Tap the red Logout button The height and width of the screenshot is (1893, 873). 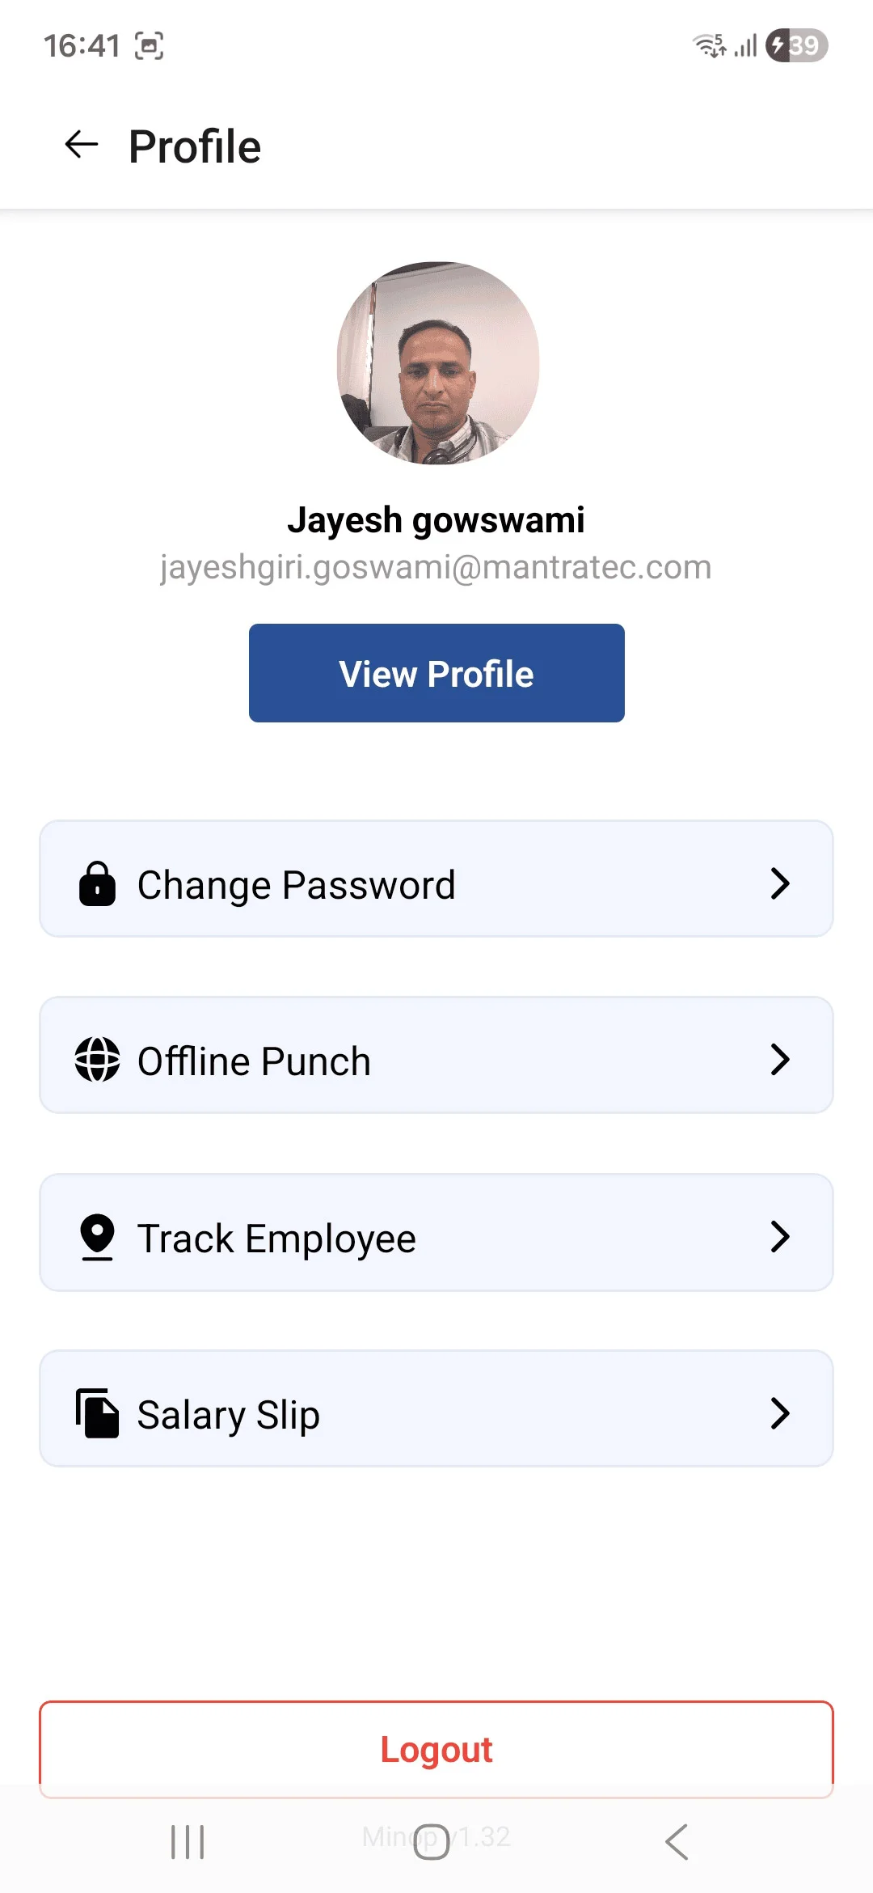coord(436,1749)
